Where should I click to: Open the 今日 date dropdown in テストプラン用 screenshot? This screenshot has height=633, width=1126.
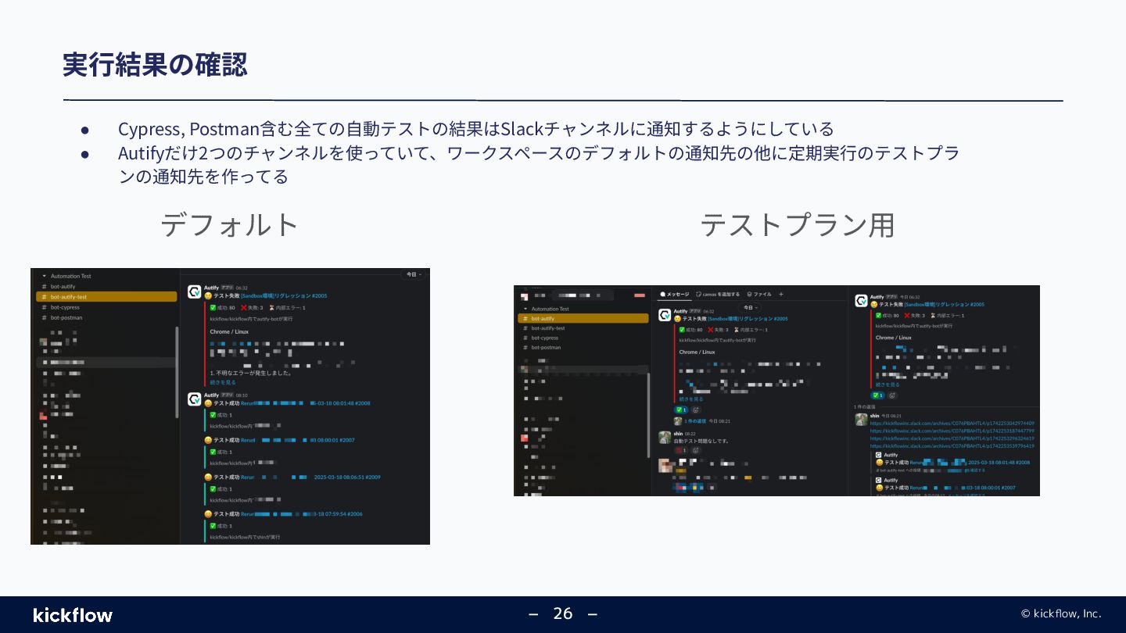[x=750, y=307]
